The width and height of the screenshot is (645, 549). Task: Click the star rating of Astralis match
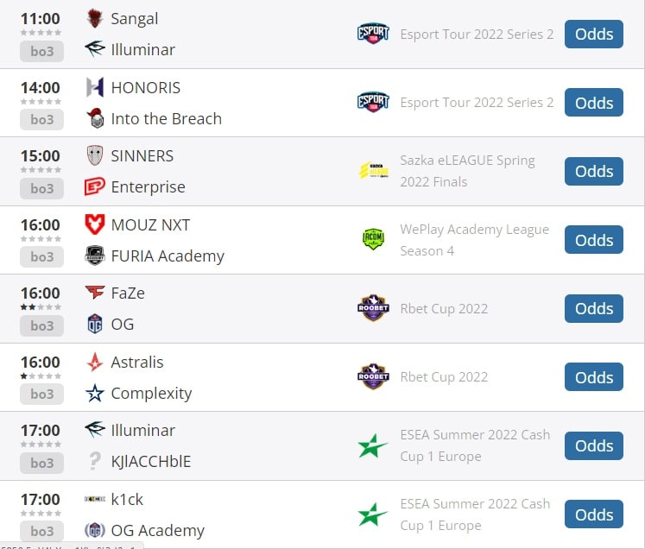[x=41, y=375]
